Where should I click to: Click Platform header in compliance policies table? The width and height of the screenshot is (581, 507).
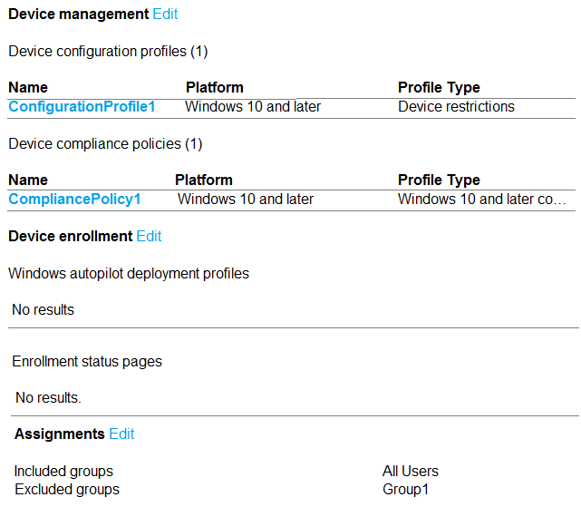coord(204,180)
